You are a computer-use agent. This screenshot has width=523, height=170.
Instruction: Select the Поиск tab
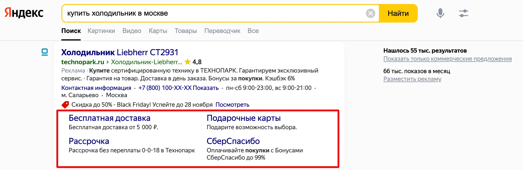point(71,31)
